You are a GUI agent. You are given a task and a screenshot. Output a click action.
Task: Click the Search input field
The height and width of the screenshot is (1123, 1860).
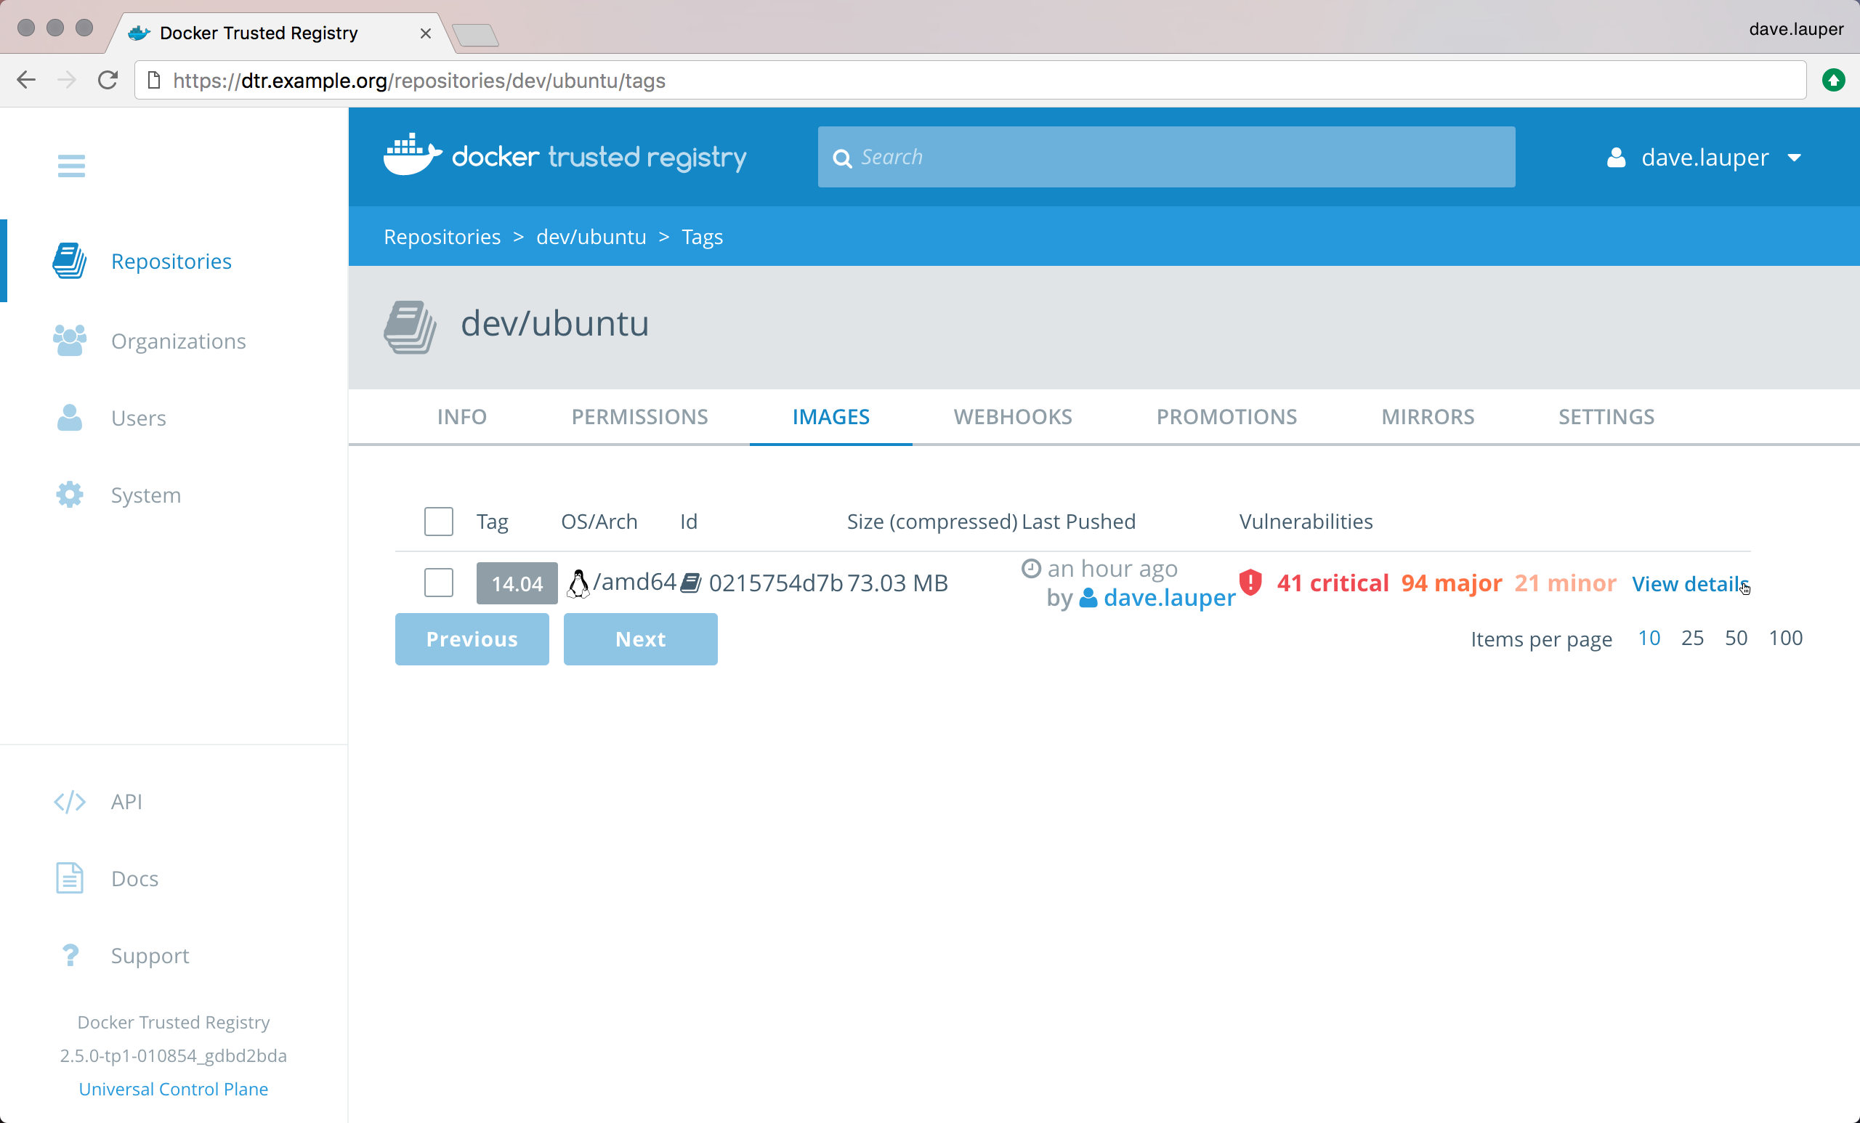pyautogui.click(x=1166, y=157)
